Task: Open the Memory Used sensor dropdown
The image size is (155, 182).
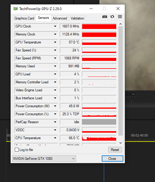Action: pyautogui.click(x=55, y=66)
